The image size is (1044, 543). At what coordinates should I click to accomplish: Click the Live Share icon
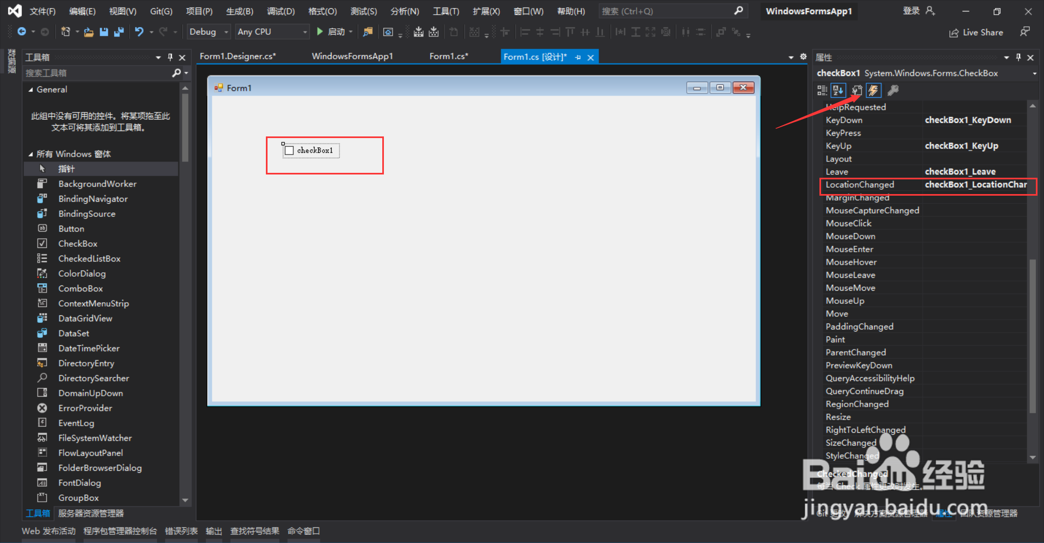954,33
